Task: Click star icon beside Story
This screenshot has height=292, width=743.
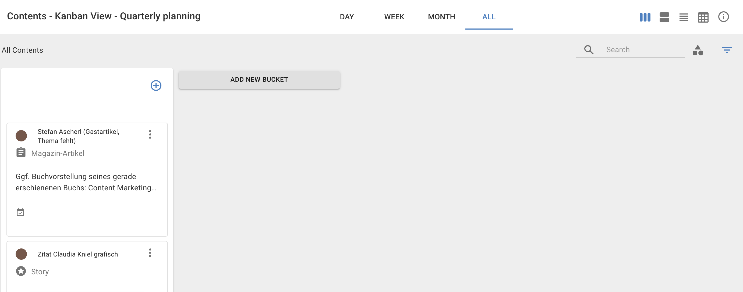Action: point(21,271)
